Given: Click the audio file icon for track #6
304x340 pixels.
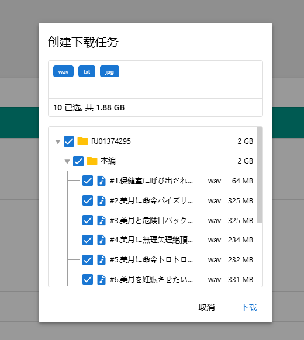Looking at the screenshot, I should click(101, 279).
